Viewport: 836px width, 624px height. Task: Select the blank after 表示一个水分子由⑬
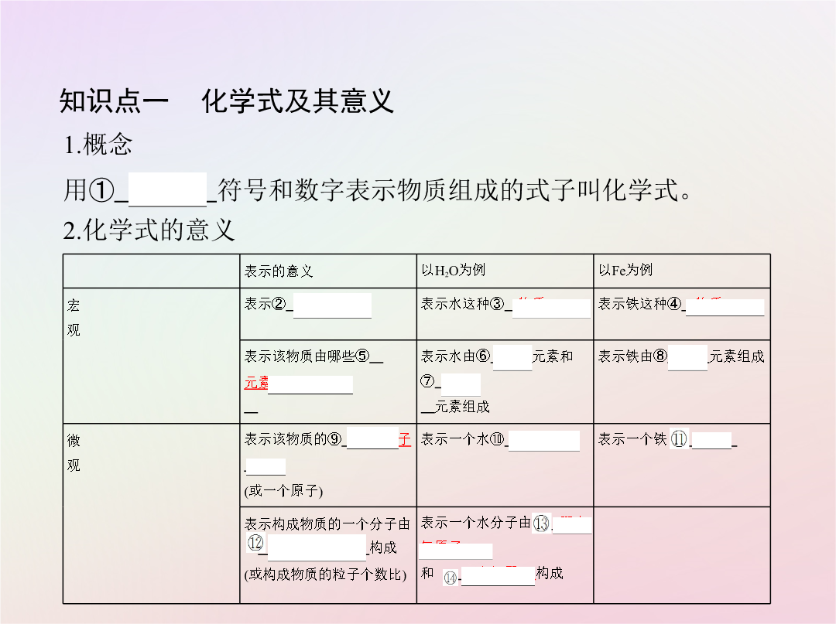(572, 525)
